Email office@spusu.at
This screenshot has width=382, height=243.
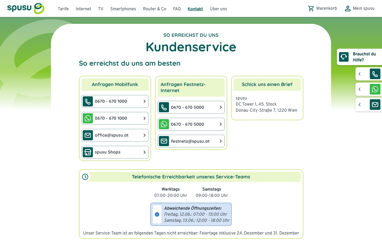(x=115, y=135)
